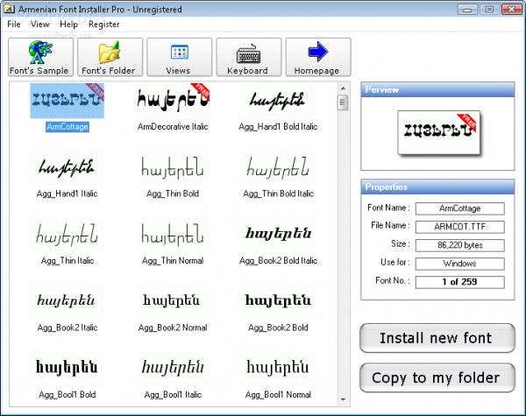
Task: Select the Agg_Thin Normal font thumbnail
Action: click(173, 235)
